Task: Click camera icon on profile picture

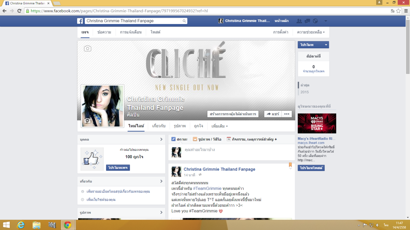Action: (x=87, y=121)
